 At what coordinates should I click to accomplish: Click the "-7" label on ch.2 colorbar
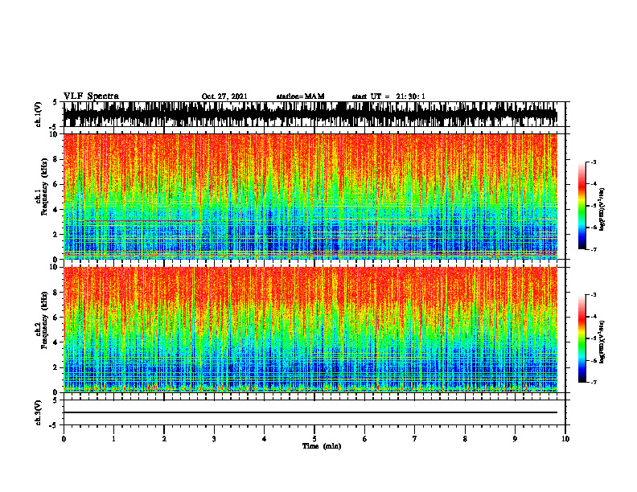point(594,382)
